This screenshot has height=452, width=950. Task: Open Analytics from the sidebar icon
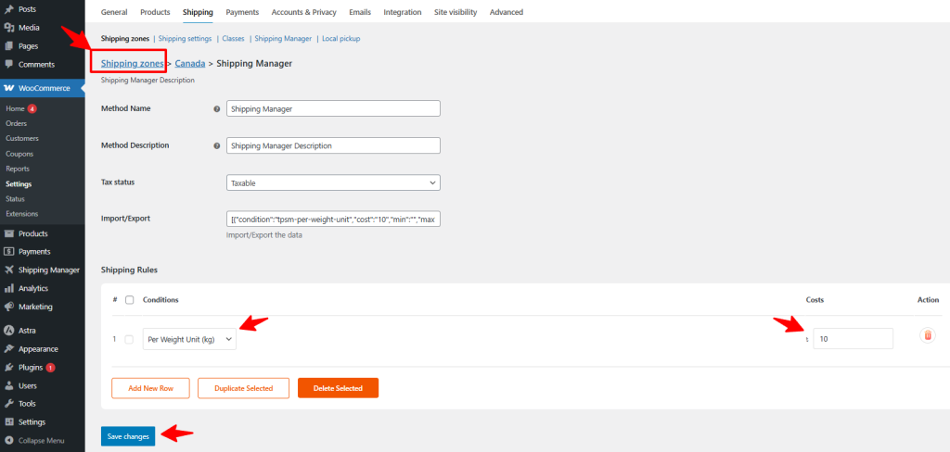coord(9,288)
